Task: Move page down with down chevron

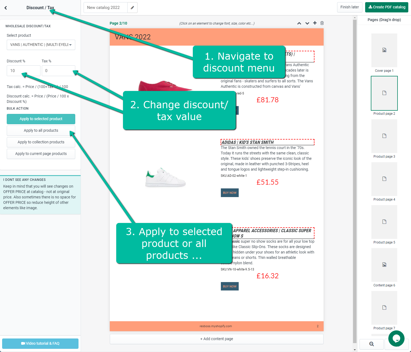Action: [307, 23]
